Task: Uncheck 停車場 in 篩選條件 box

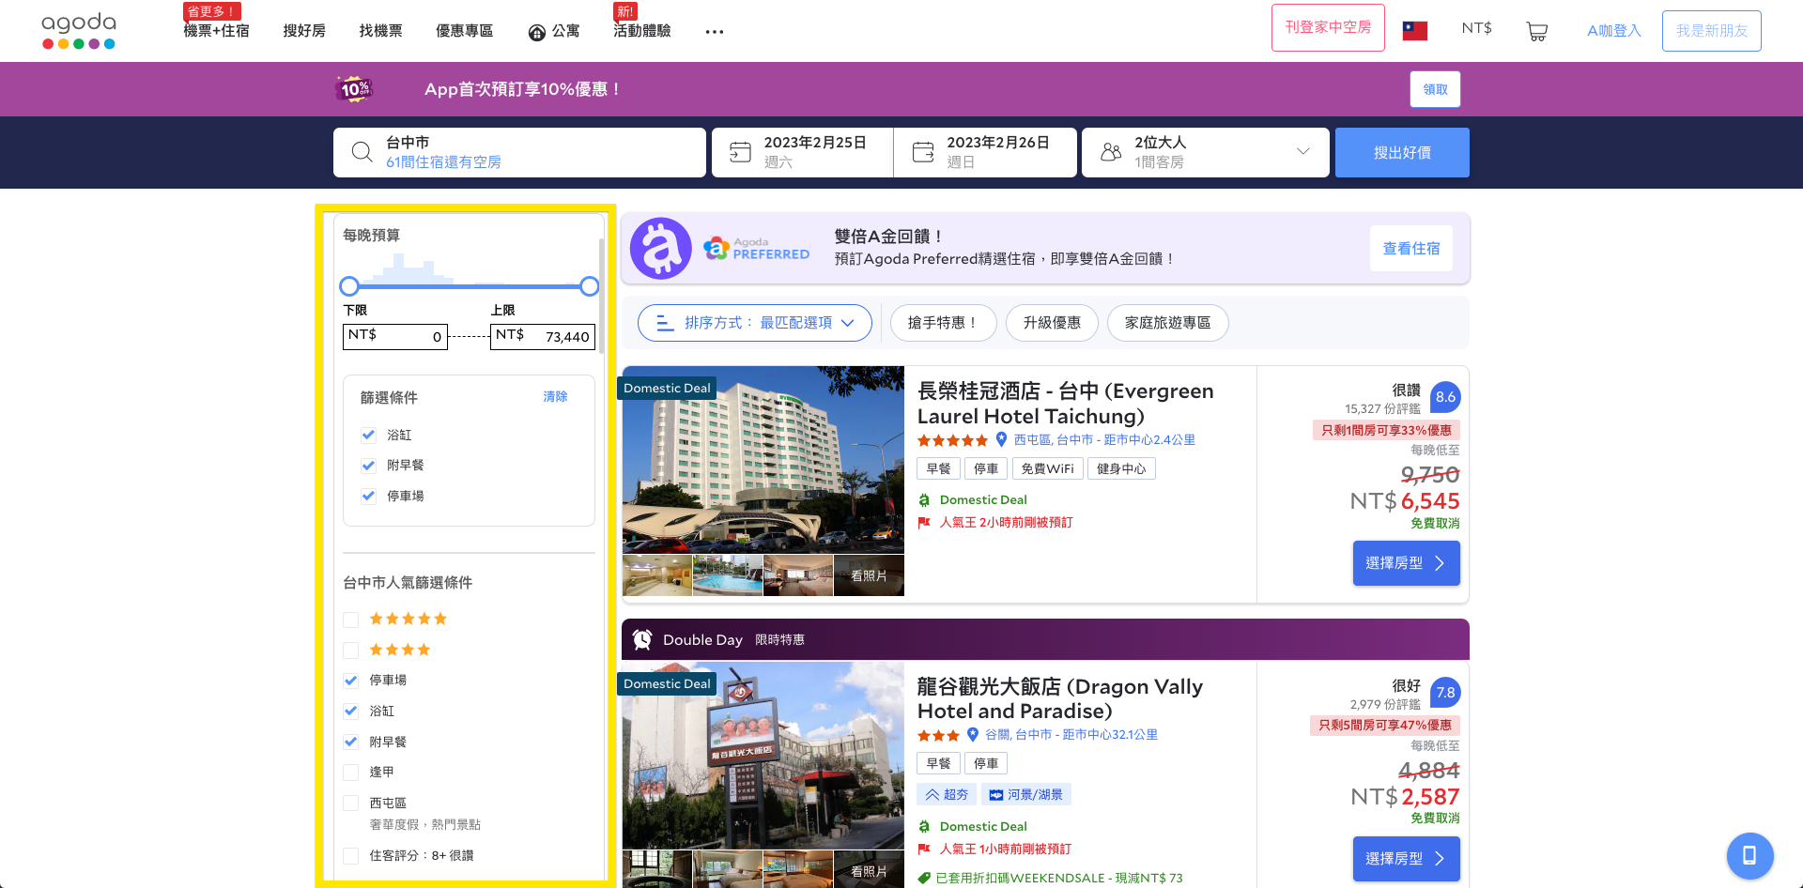Action: (368, 496)
